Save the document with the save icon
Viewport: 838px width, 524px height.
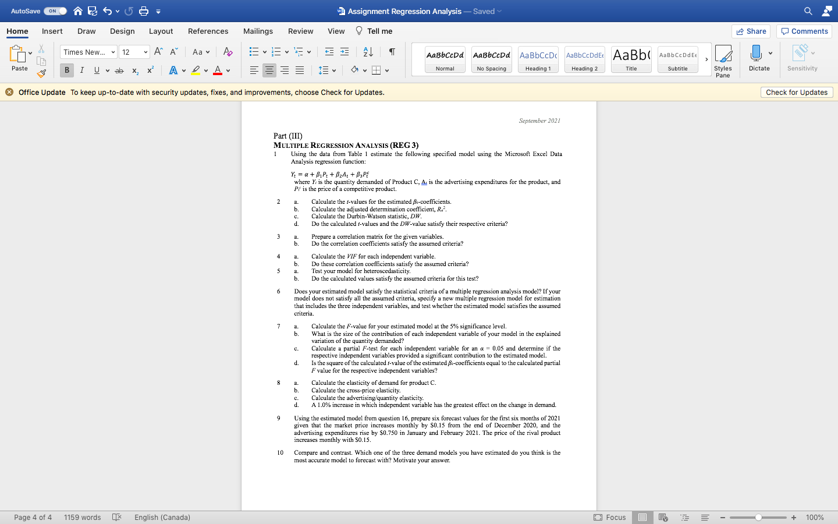(93, 11)
